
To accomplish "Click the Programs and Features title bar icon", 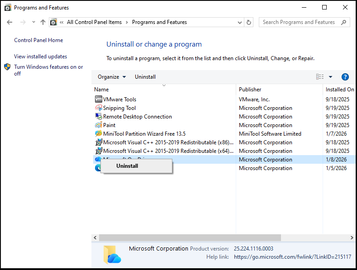I will 8,8.
